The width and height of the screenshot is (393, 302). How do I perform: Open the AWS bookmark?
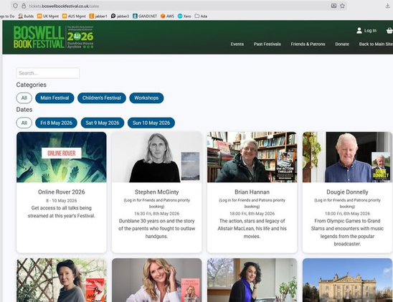(167, 16)
